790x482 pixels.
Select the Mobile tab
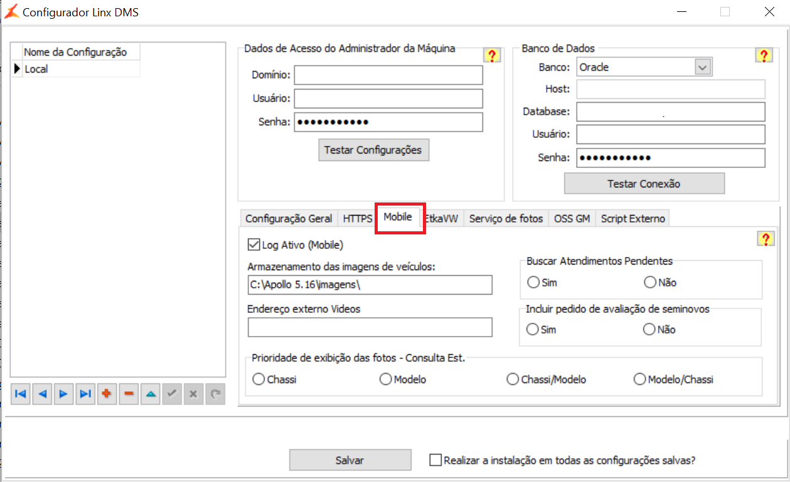[398, 217]
